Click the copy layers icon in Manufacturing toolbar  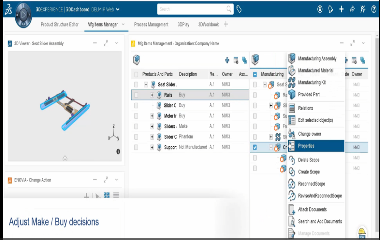(362, 60)
